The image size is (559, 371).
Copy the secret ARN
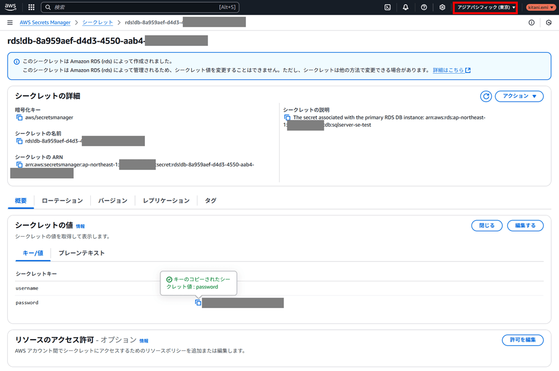(20, 165)
